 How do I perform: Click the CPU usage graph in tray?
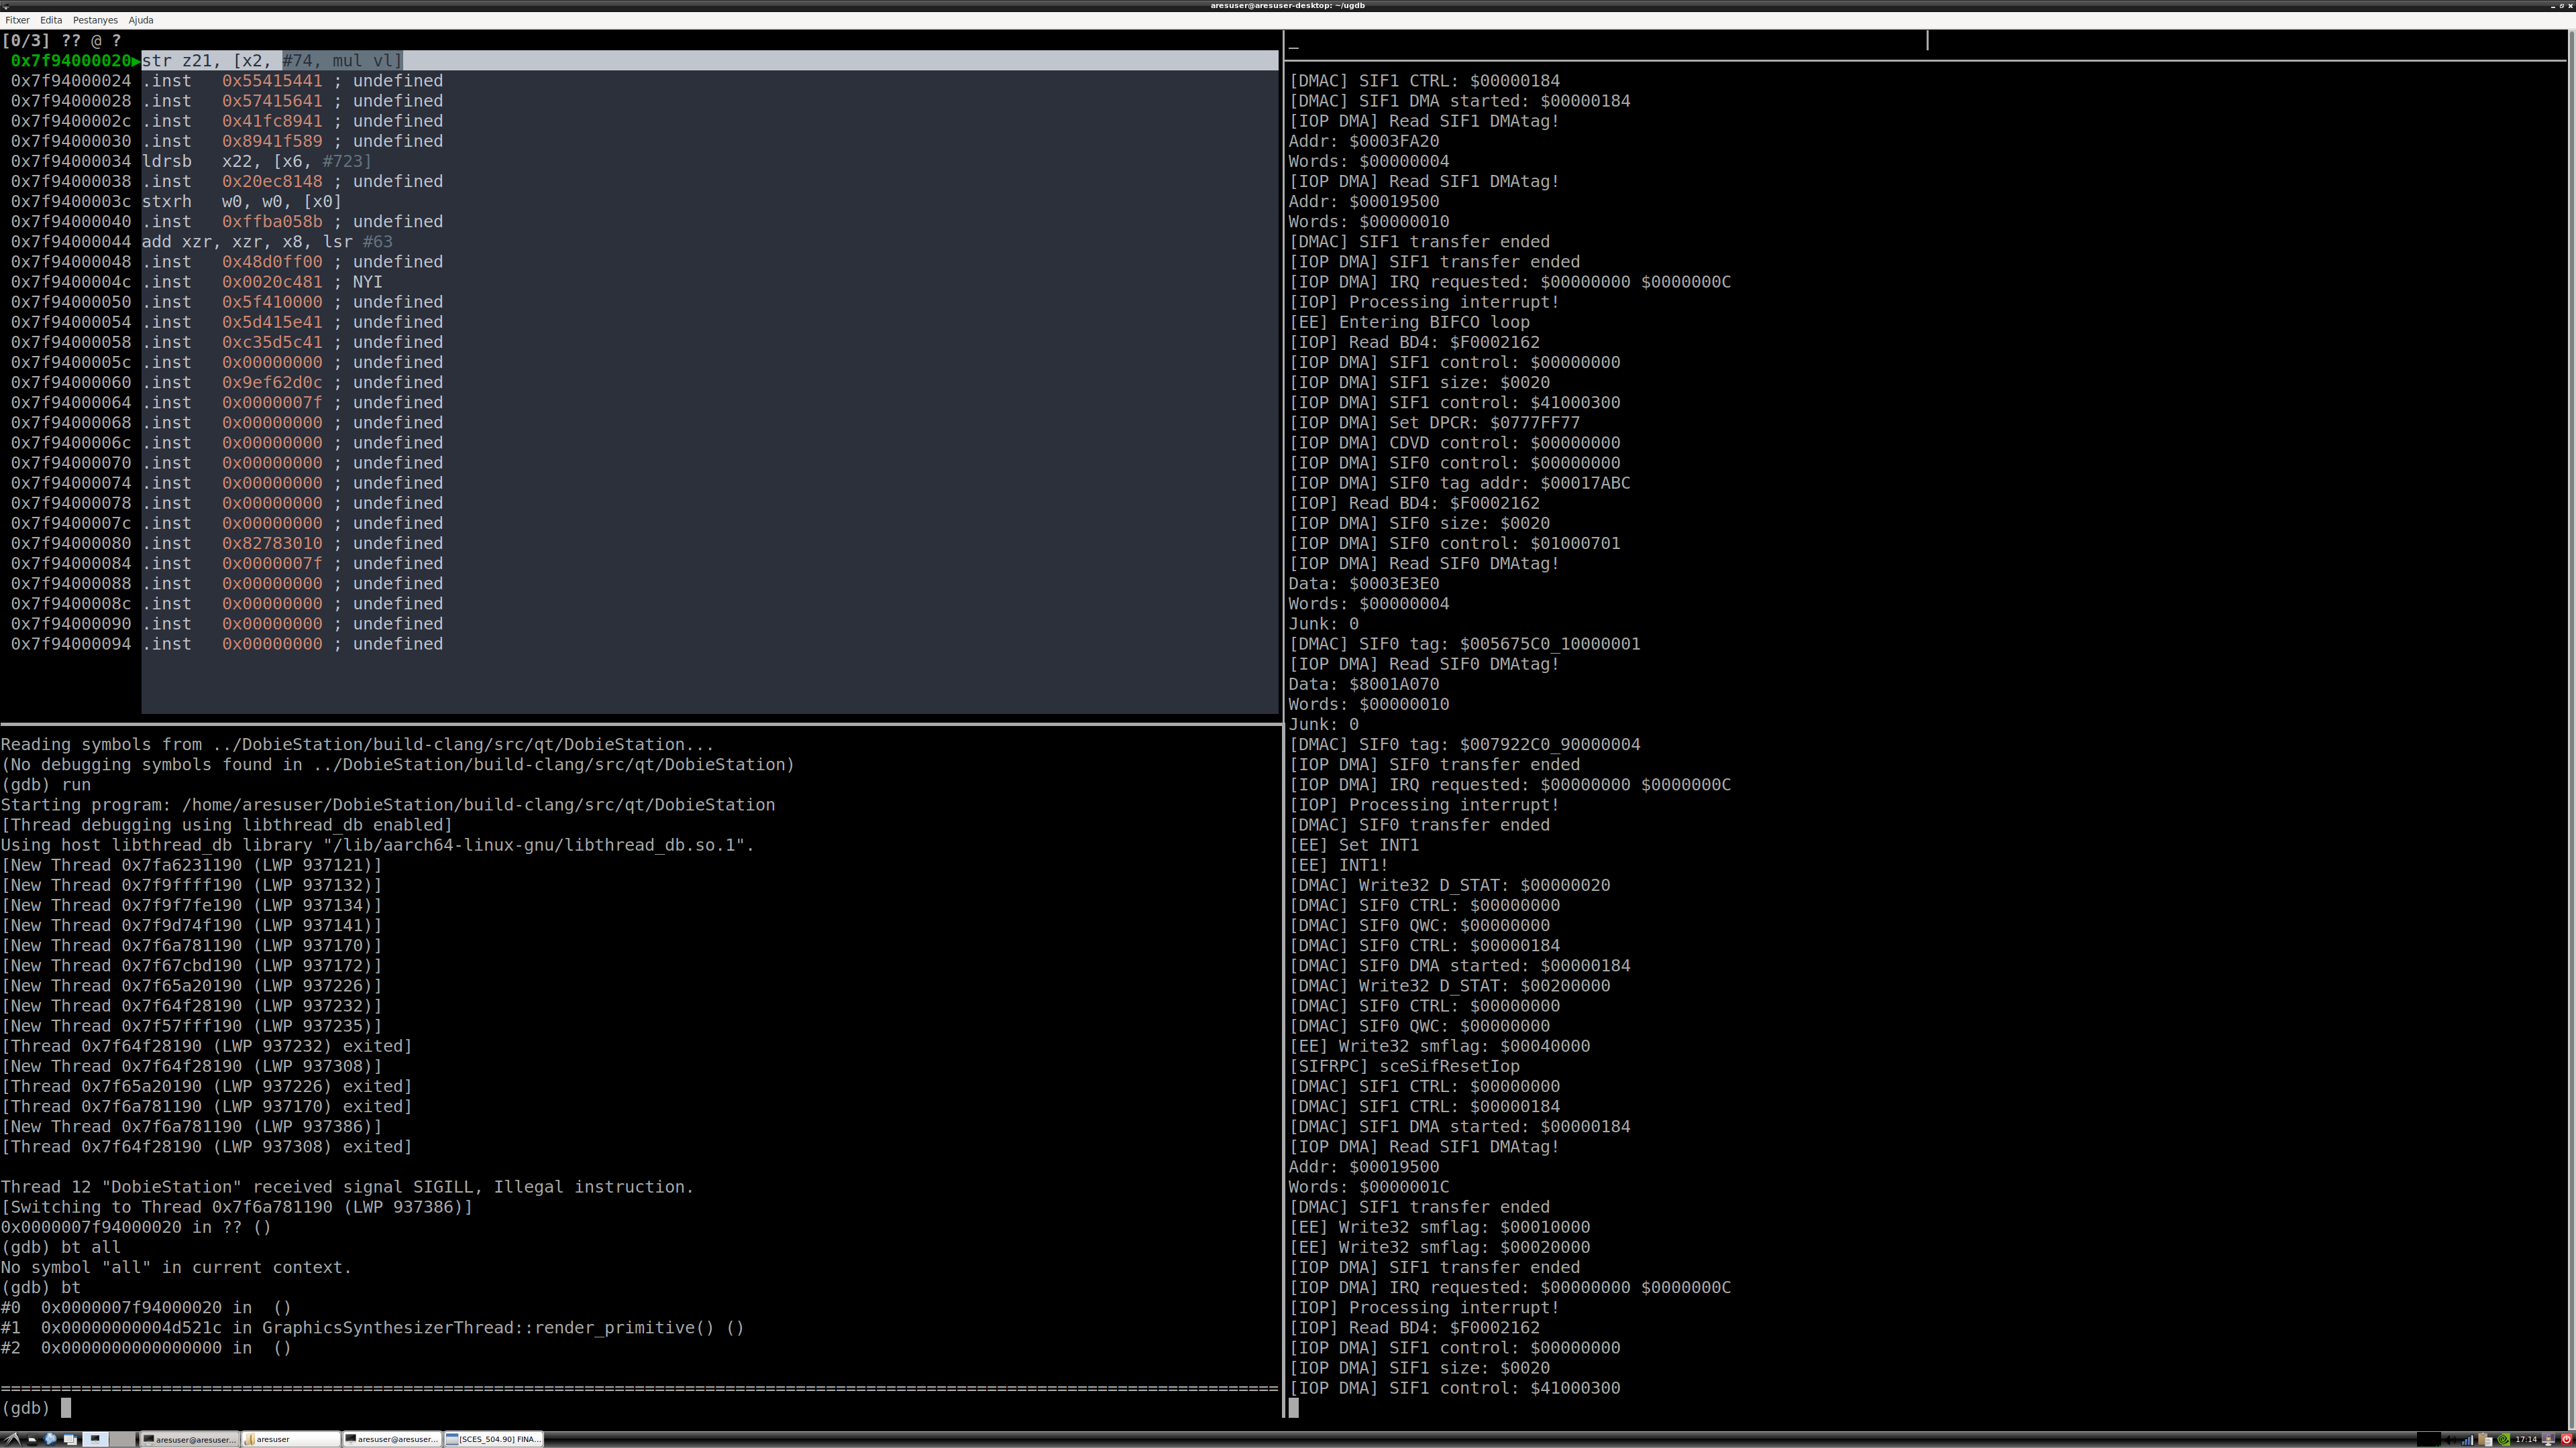click(x=2429, y=1440)
